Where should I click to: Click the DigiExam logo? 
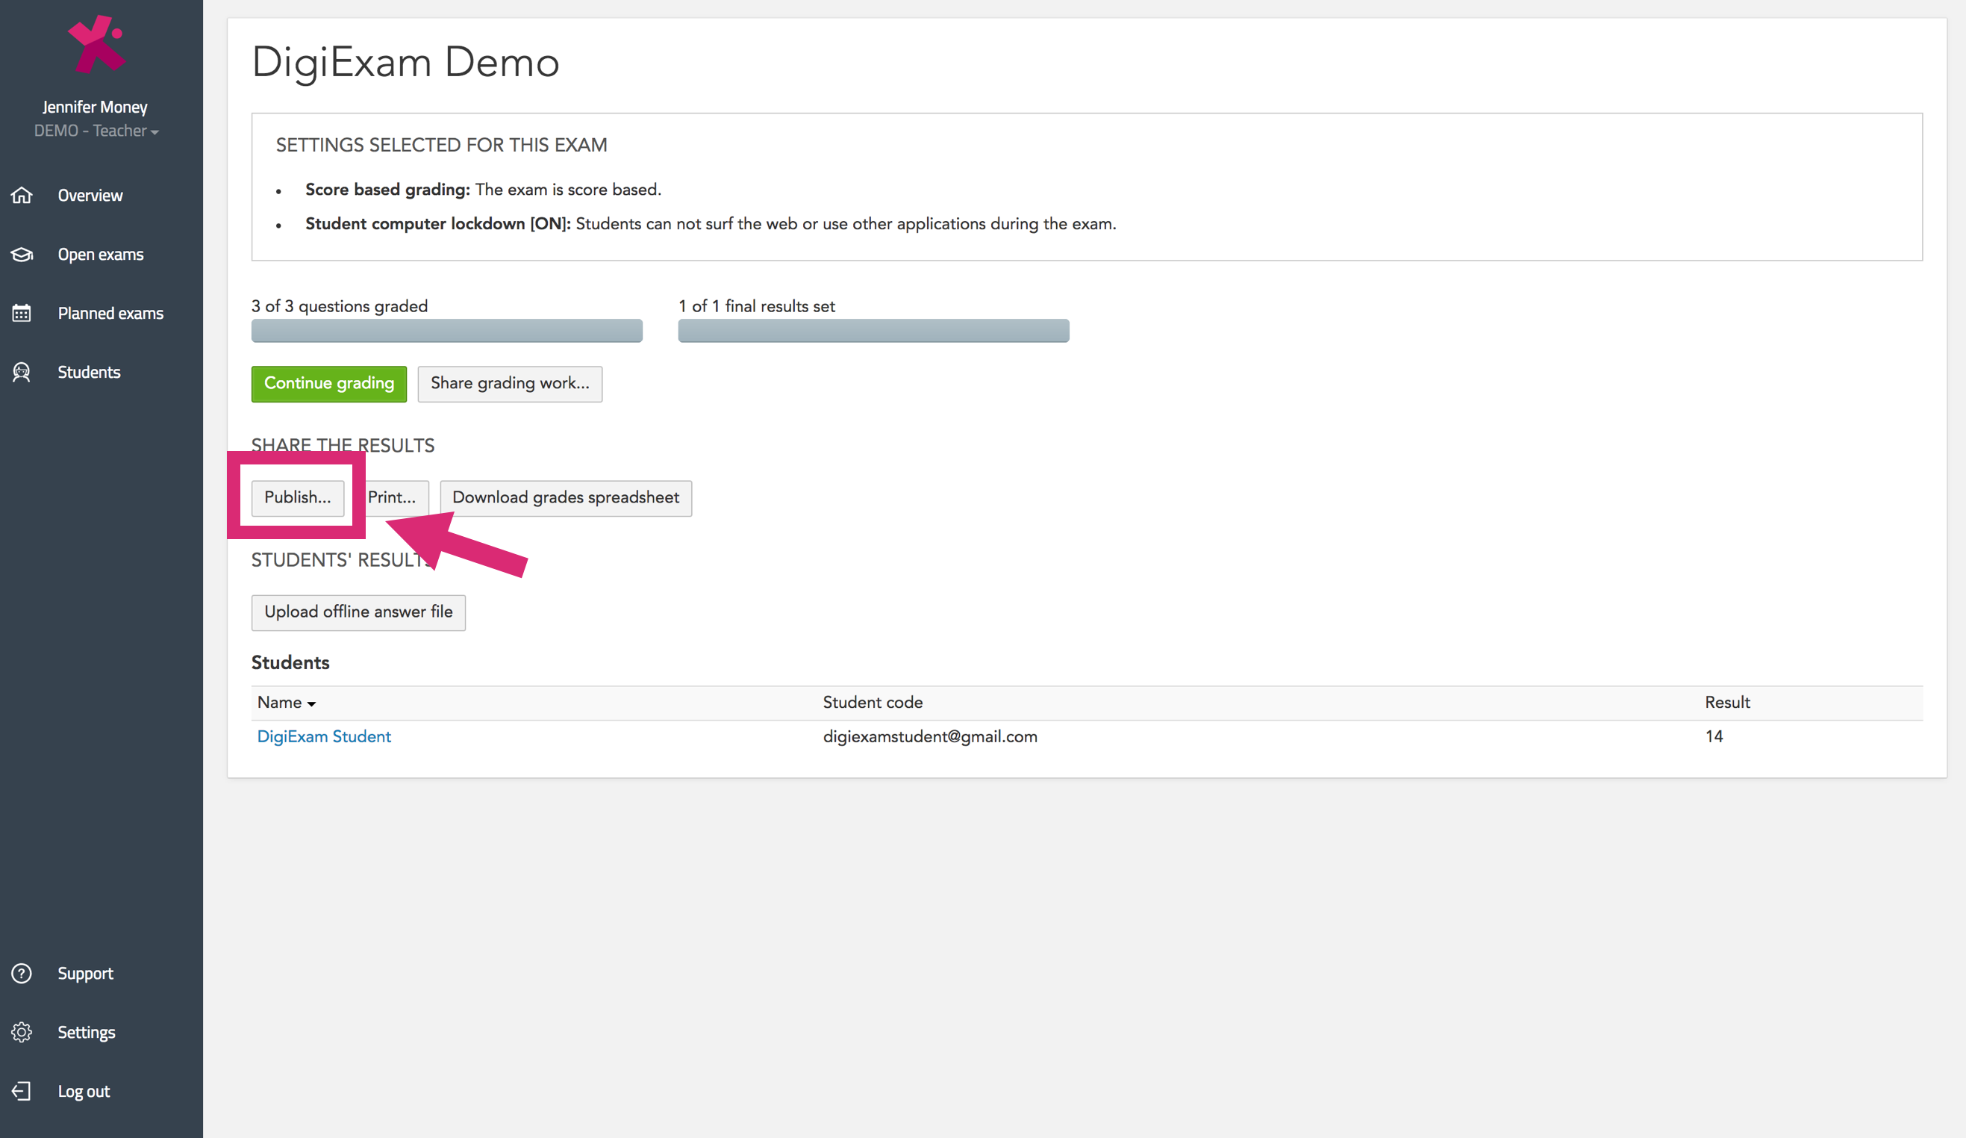click(x=97, y=44)
